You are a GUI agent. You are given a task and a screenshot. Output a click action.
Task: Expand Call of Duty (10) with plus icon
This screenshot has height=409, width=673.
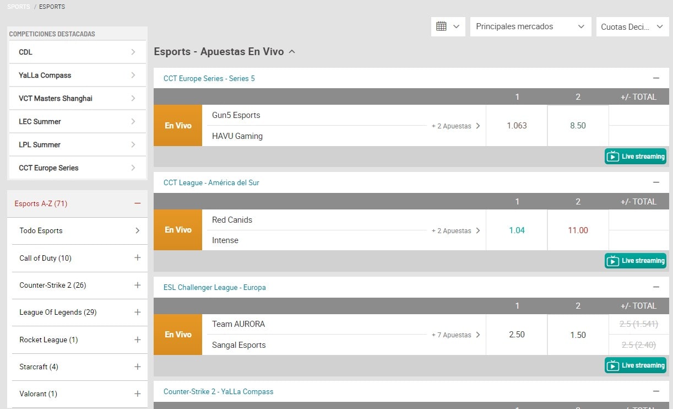[x=138, y=257]
